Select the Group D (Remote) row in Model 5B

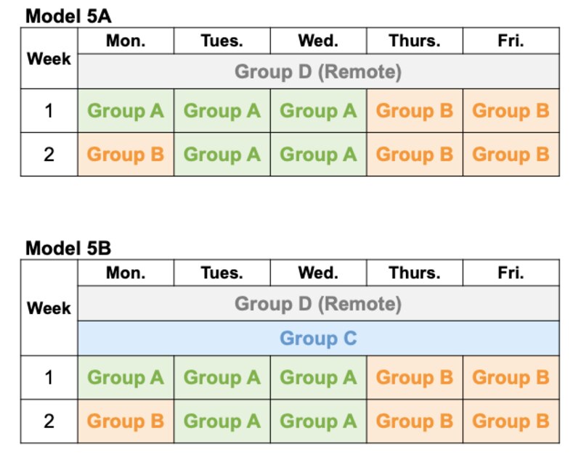[318, 303]
